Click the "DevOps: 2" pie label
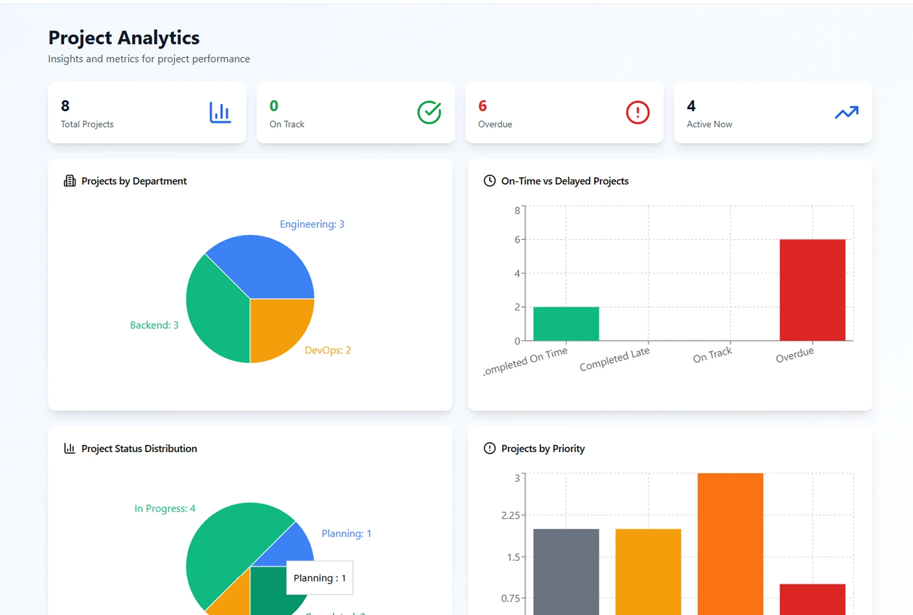The height and width of the screenshot is (615, 913). (328, 350)
